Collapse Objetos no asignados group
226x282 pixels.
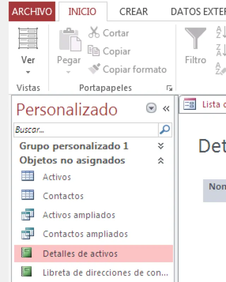(x=161, y=161)
